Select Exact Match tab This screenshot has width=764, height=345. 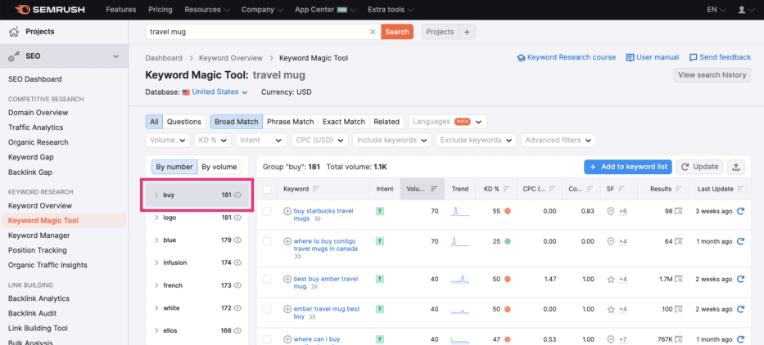pyautogui.click(x=343, y=122)
